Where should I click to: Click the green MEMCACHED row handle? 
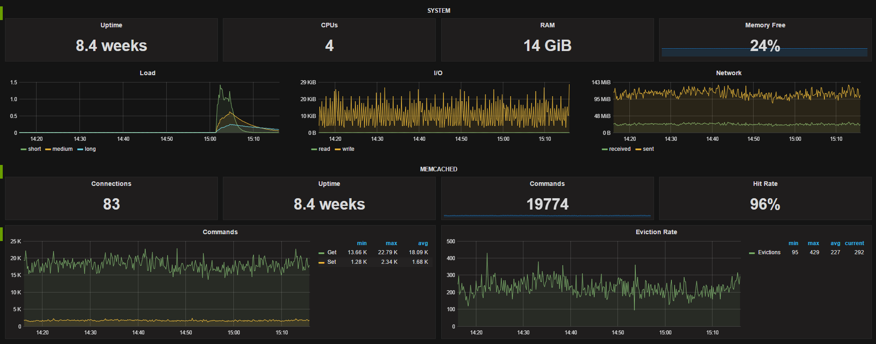click(x=1, y=171)
